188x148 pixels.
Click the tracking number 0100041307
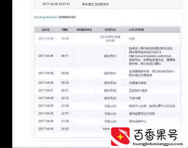[x=67, y=17]
